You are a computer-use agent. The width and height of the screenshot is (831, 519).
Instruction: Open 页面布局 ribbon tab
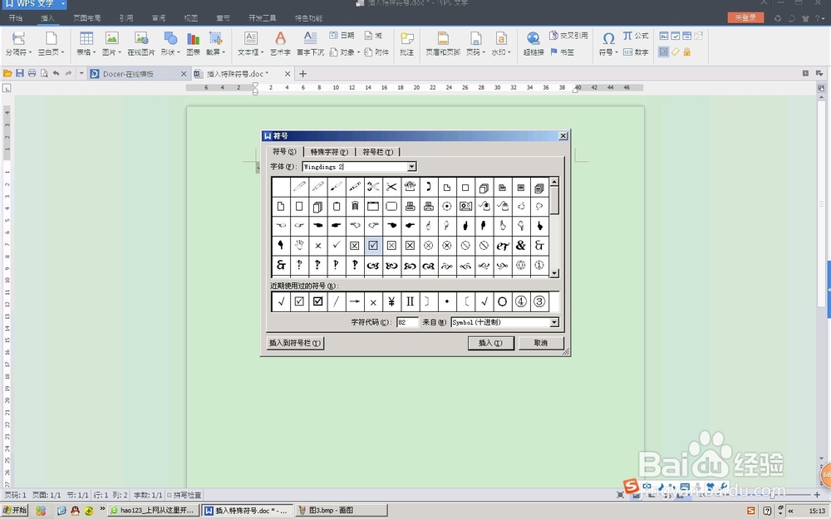click(x=87, y=18)
